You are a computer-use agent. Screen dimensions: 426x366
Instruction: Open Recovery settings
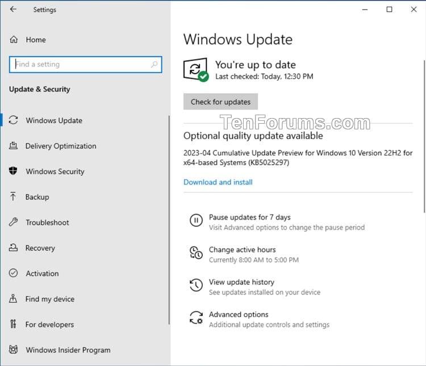coord(40,248)
